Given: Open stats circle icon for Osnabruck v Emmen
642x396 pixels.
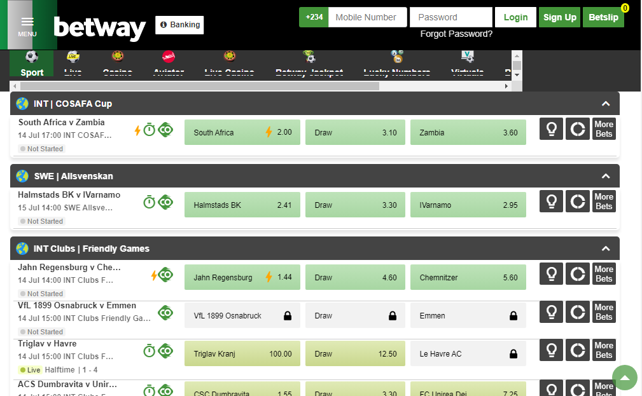Looking at the screenshot, I should click(577, 311).
